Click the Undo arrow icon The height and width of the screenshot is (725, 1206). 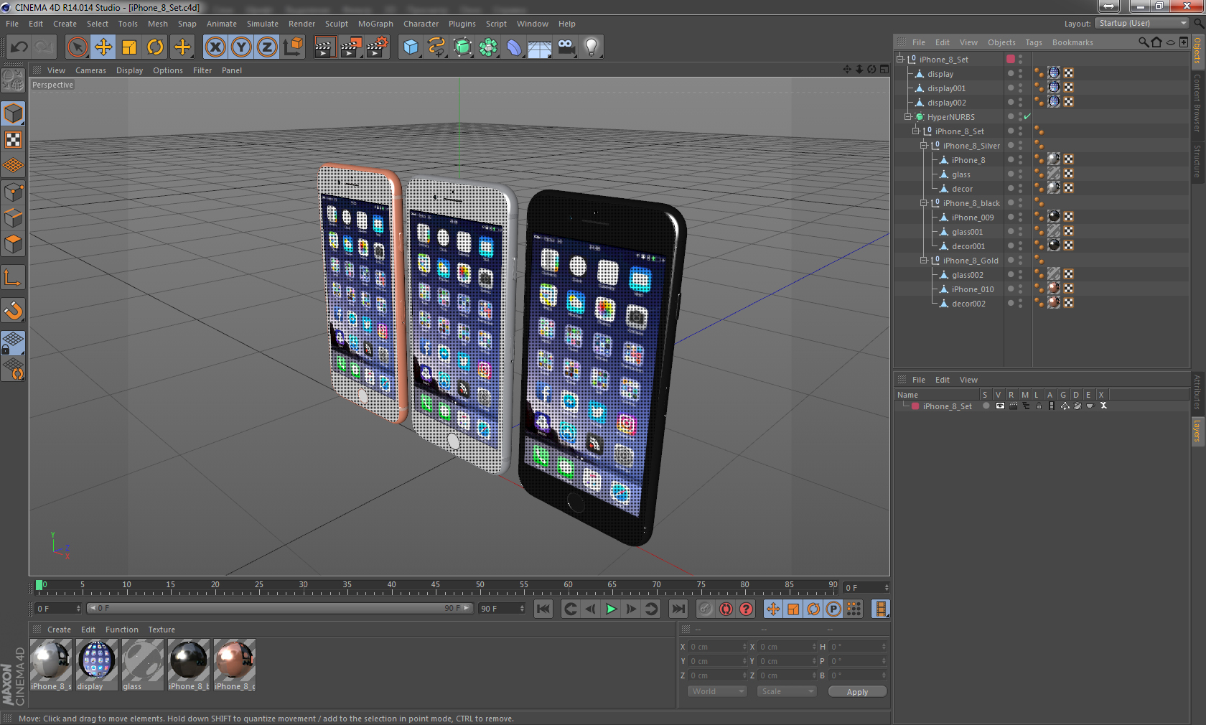[x=19, y=47]
